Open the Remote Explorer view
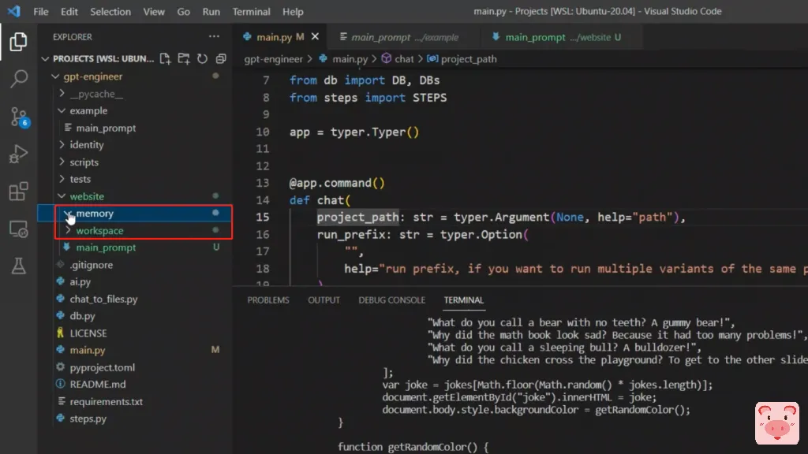Image resolution: width=808 pixels, height=454 pixels. [19, 229]
